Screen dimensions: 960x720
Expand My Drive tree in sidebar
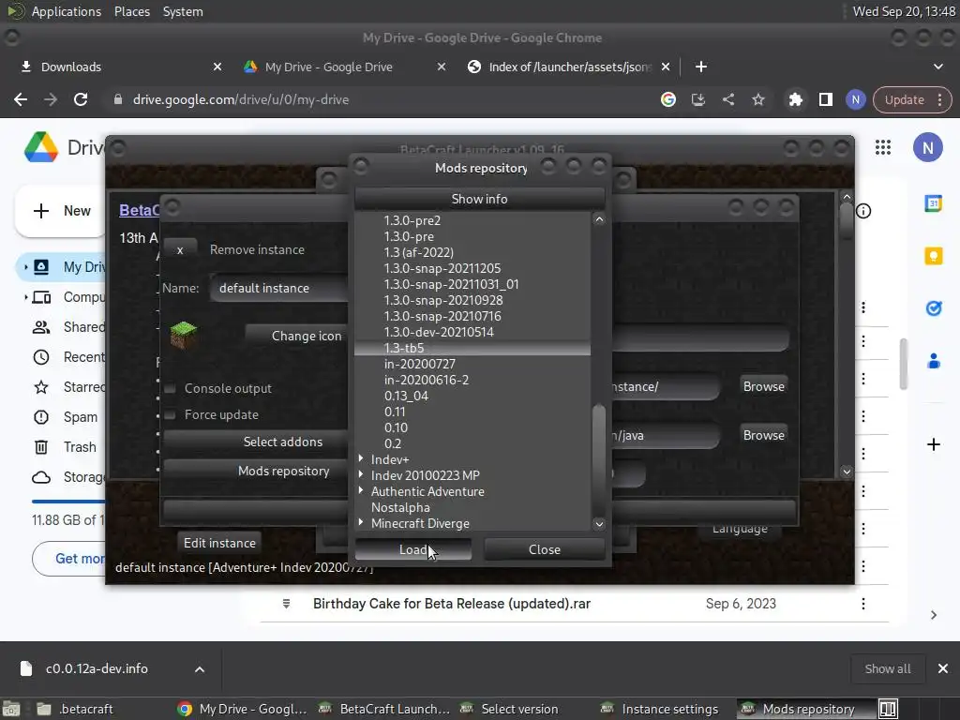point(25,267)
